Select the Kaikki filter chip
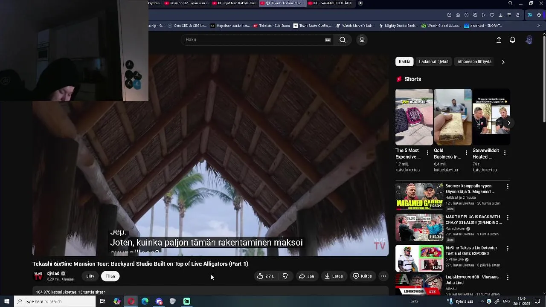 click(404, 62)
